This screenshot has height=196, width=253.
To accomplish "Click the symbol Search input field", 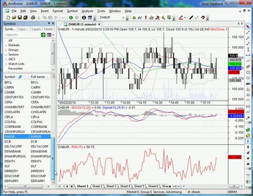I will point(22,35).
